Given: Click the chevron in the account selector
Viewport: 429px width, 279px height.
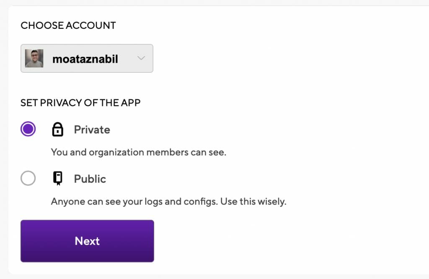Looking at the screenshot, I should click(141, 59).
